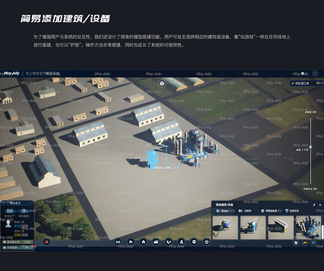
Task: Click the Distance measurement label on the map
Action: [x=162, y=168]
